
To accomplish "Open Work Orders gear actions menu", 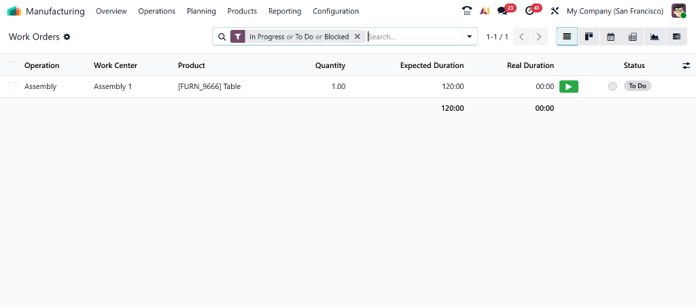I will [x=67, y=37].
